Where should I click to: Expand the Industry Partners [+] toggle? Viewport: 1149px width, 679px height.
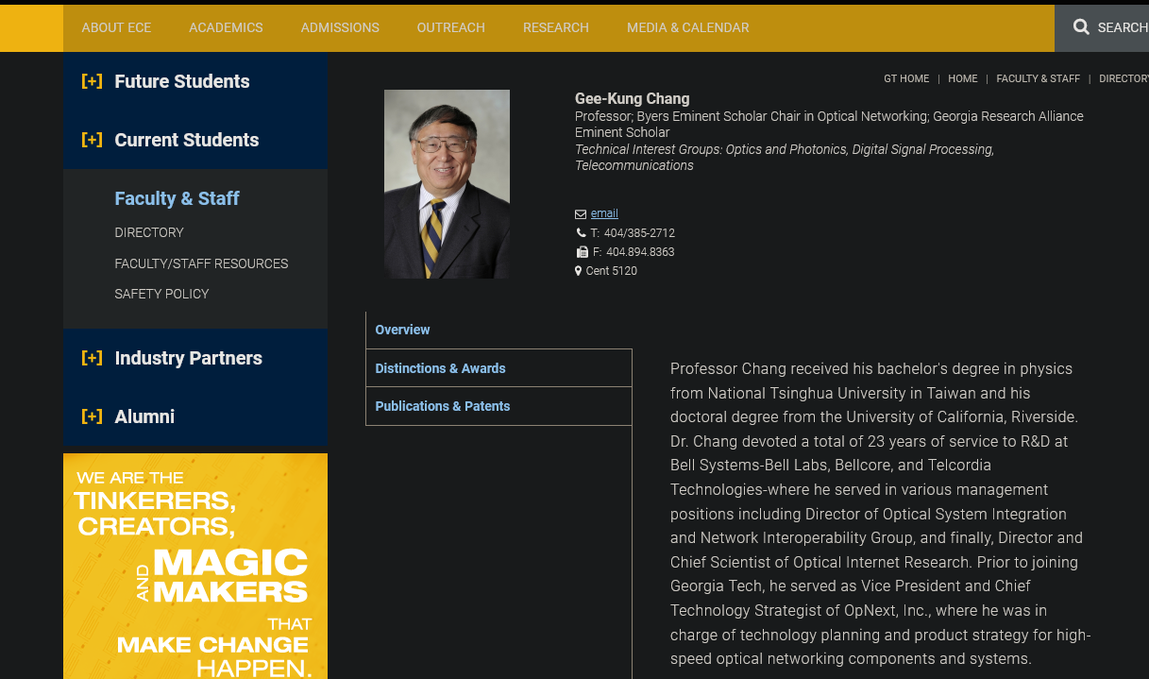tap(92, 358)
